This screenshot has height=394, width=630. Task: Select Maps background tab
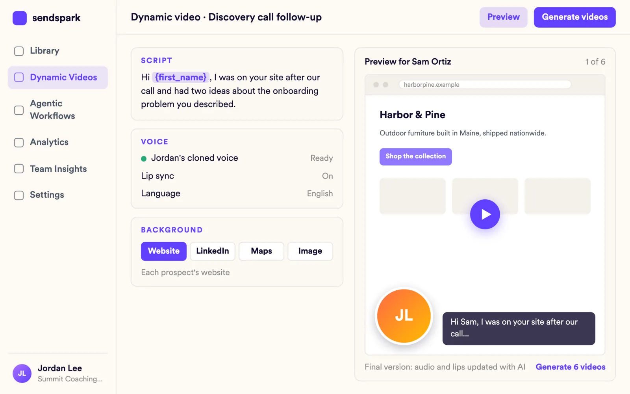coord(261,251)
